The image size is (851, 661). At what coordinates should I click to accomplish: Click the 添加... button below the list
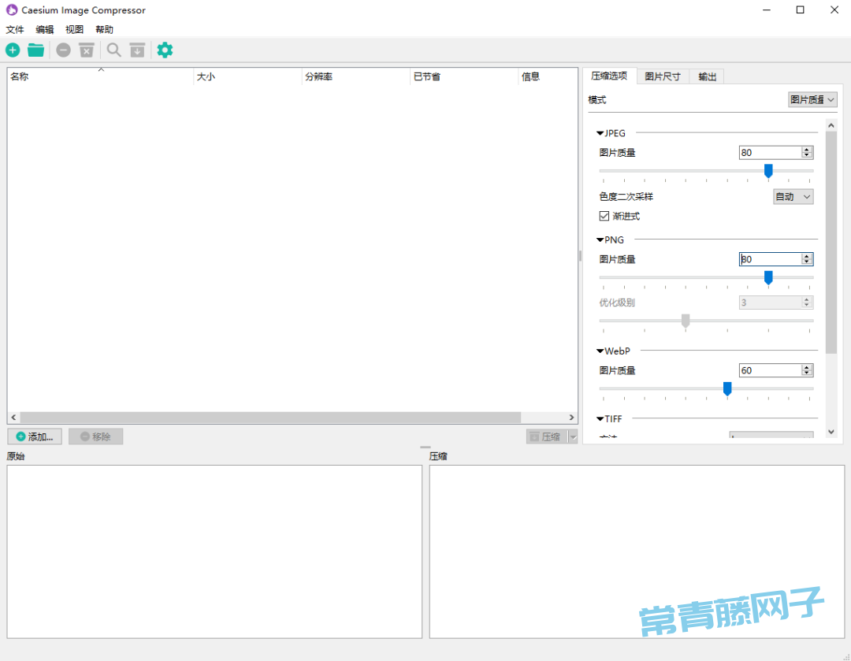pos(35,436)
